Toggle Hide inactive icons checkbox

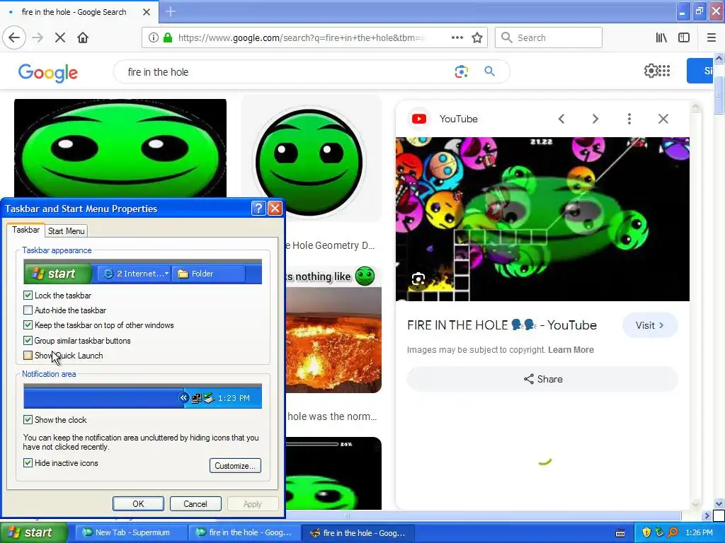(28, 462)
